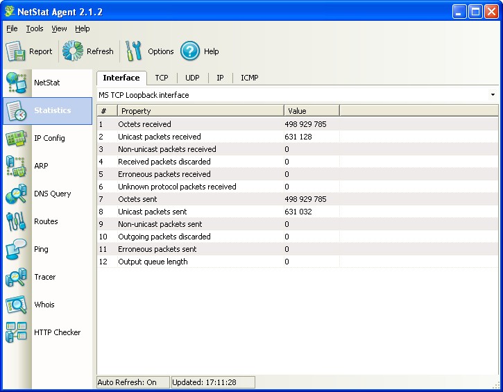Click the Help toolbar label

coord(211,51)
